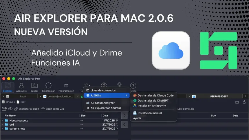Click the Claude Code starburst icon
Image resolution: width=249 pixels, height=140 pixels.
135,95
